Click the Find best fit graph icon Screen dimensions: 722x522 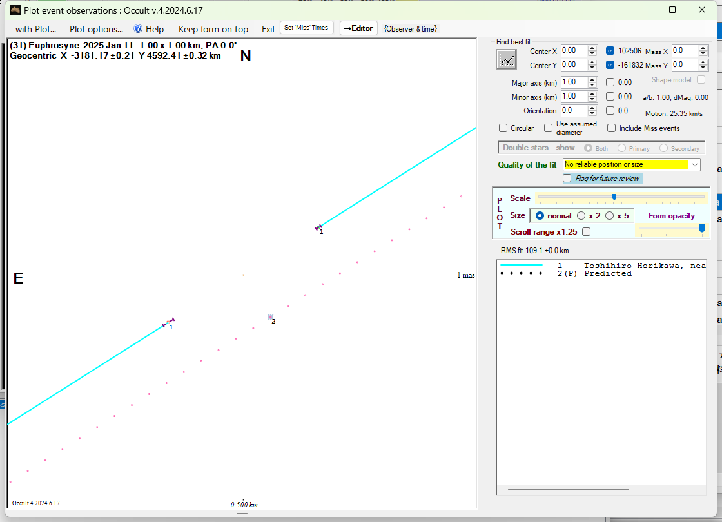click(507, 59)
